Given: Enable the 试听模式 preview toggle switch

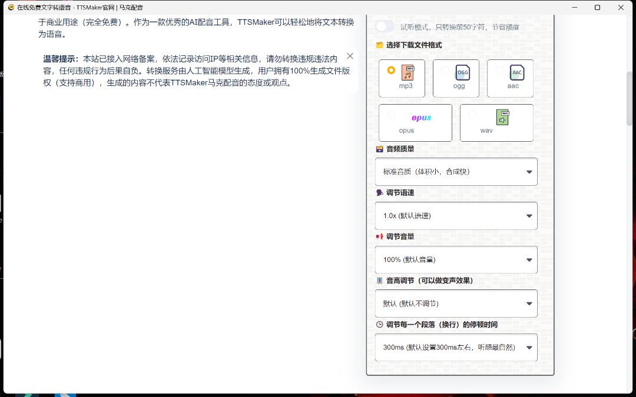Looking at the screenshot, I should point(385,26).
